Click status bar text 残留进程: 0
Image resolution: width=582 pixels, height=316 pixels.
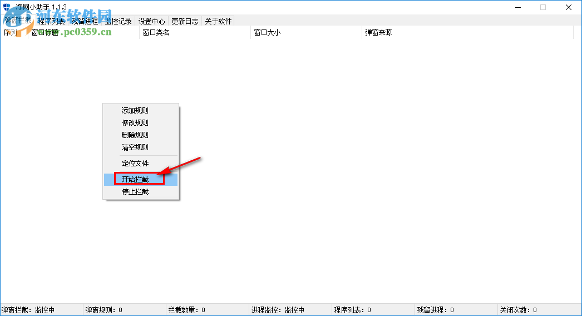[x=435, y=310]
